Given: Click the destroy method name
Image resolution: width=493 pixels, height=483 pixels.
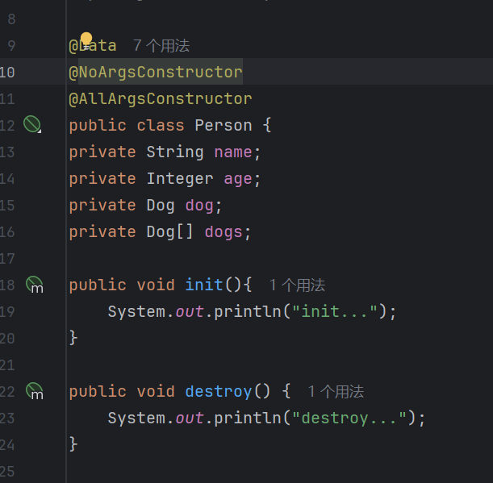Looking at the screenshot, I should pyautogui.click(x=219, y=391).
